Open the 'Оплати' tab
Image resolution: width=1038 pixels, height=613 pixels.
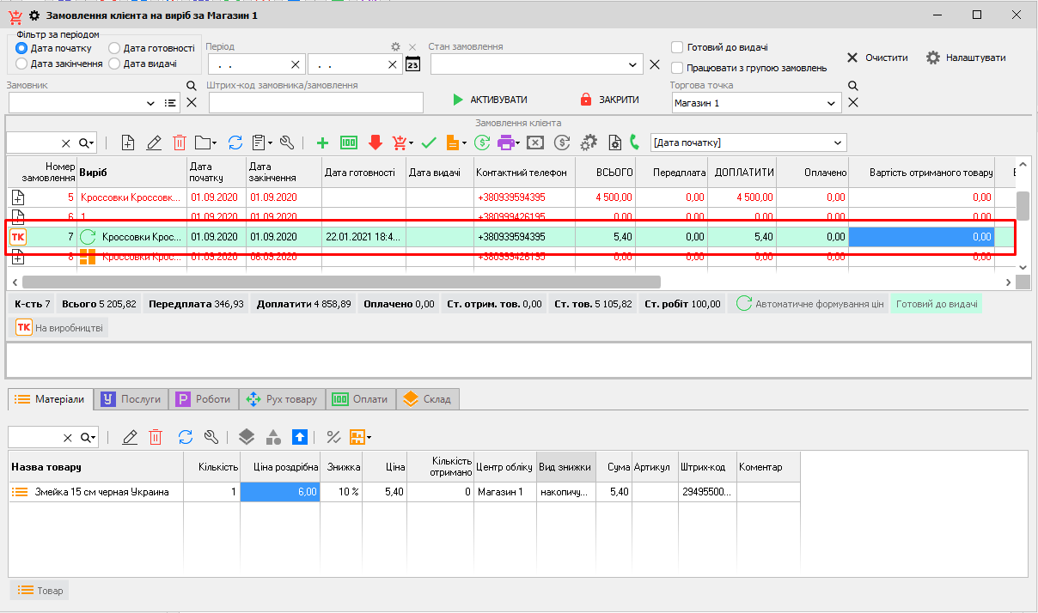click(361, 399)
